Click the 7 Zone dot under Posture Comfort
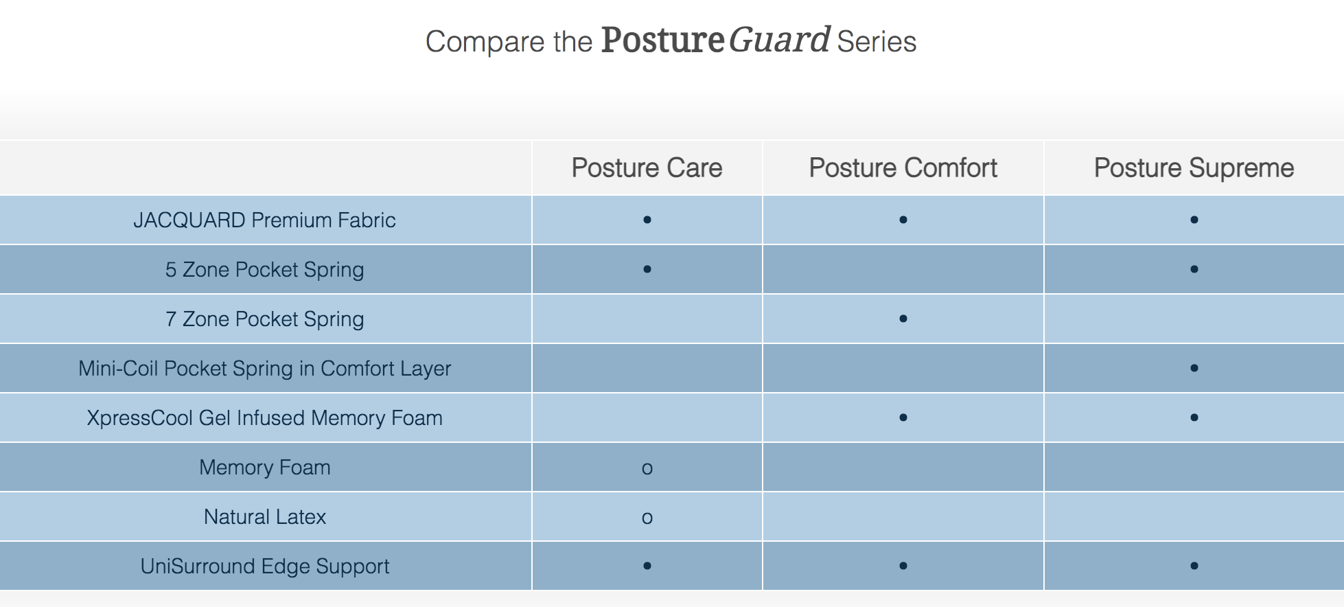Viewport: 1344px width, 607px height. (x=903, y=319)
